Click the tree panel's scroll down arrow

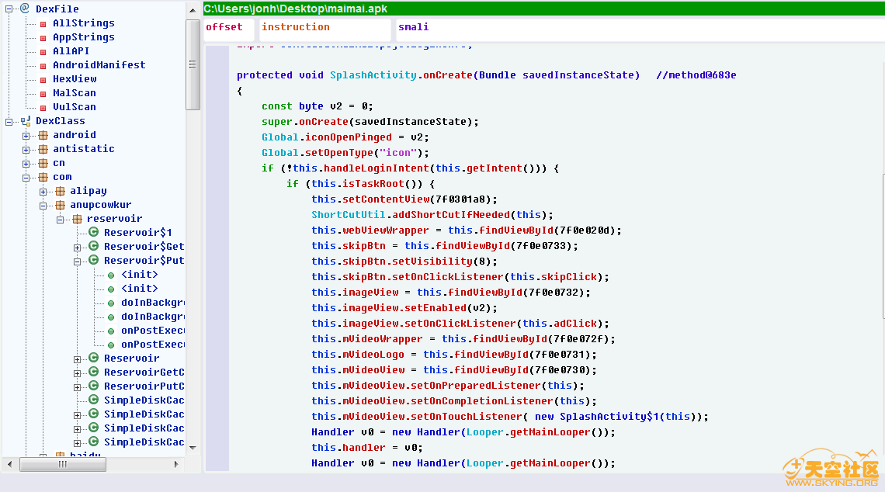tap(193, 448)
